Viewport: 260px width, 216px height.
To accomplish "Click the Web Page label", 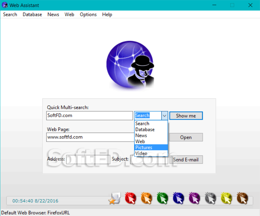I will coord(58,129).
